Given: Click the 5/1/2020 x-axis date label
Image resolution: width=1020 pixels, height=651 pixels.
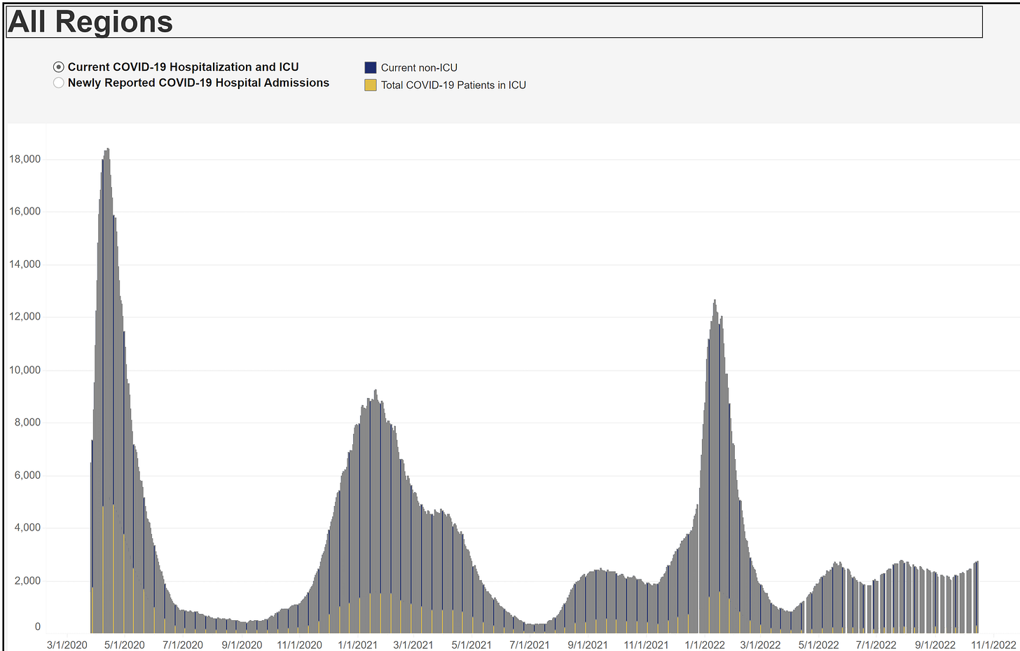Looking at the screenshot, I should (125, 645).
